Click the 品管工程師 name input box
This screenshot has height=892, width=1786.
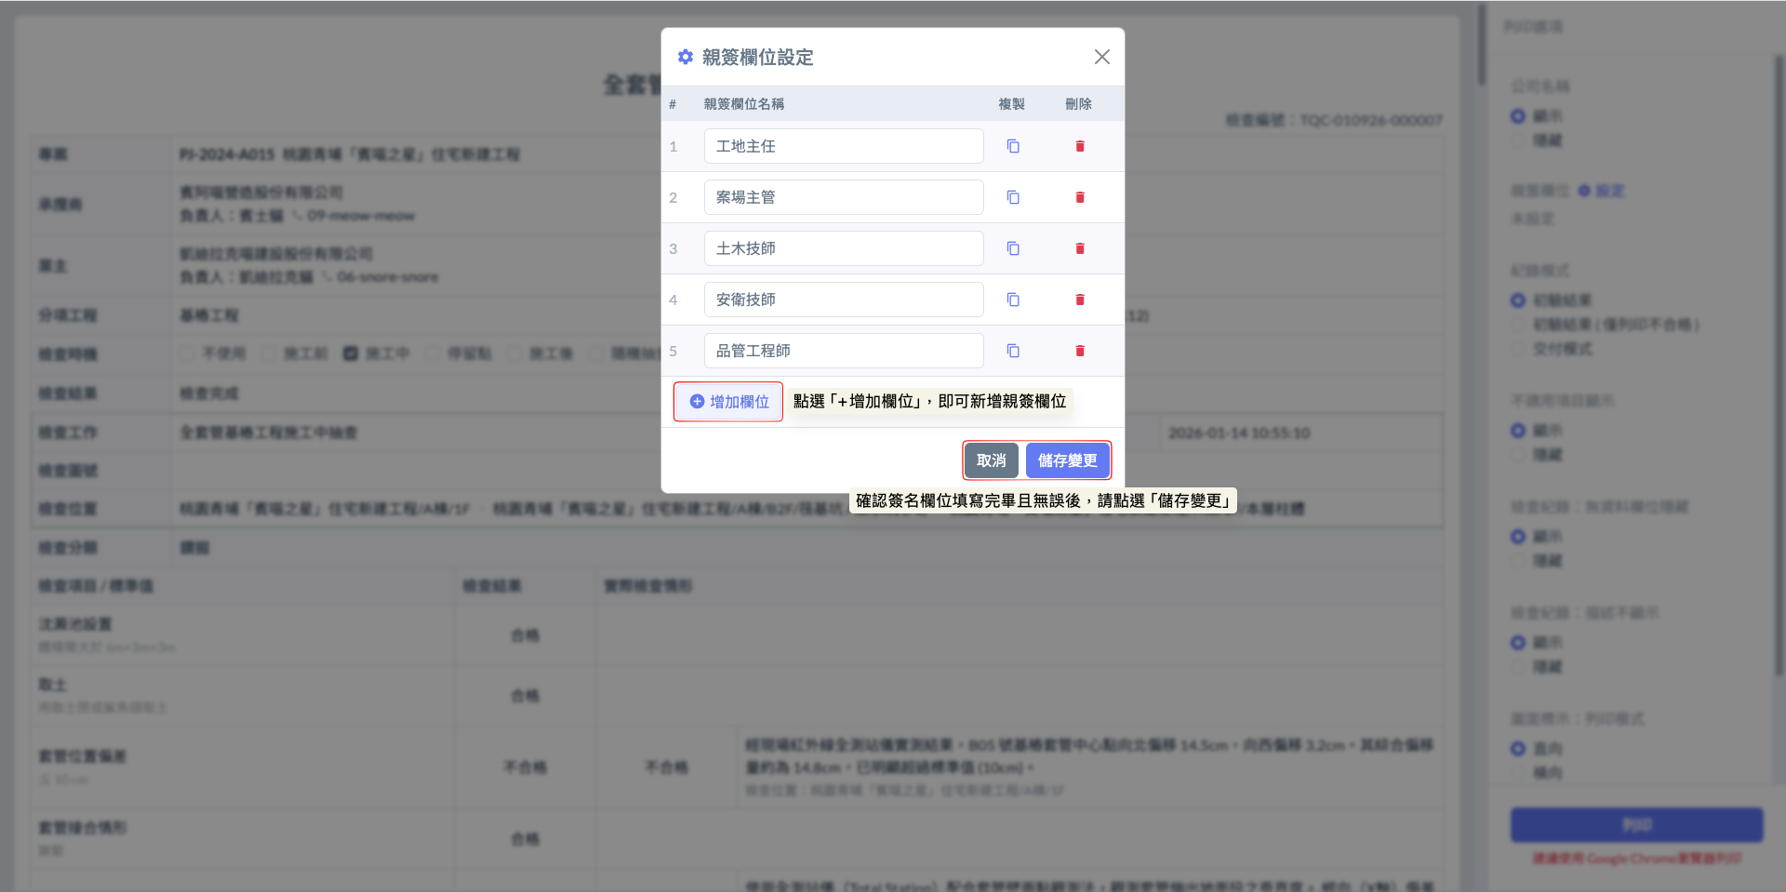click(843, 351)
